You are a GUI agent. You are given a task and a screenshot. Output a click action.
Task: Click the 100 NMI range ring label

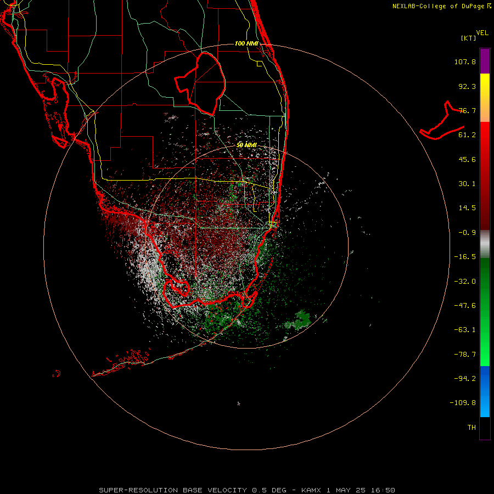coord(246,43)
